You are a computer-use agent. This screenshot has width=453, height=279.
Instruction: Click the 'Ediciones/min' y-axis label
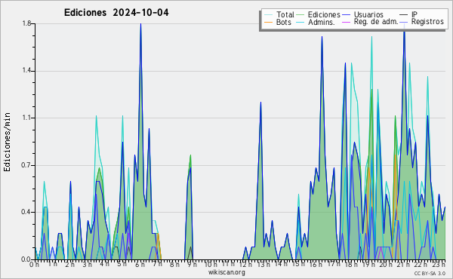(x=7, y=142)
